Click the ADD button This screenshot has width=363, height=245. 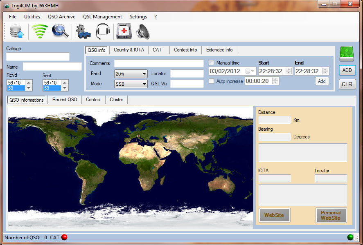click(x=347, y=70)
